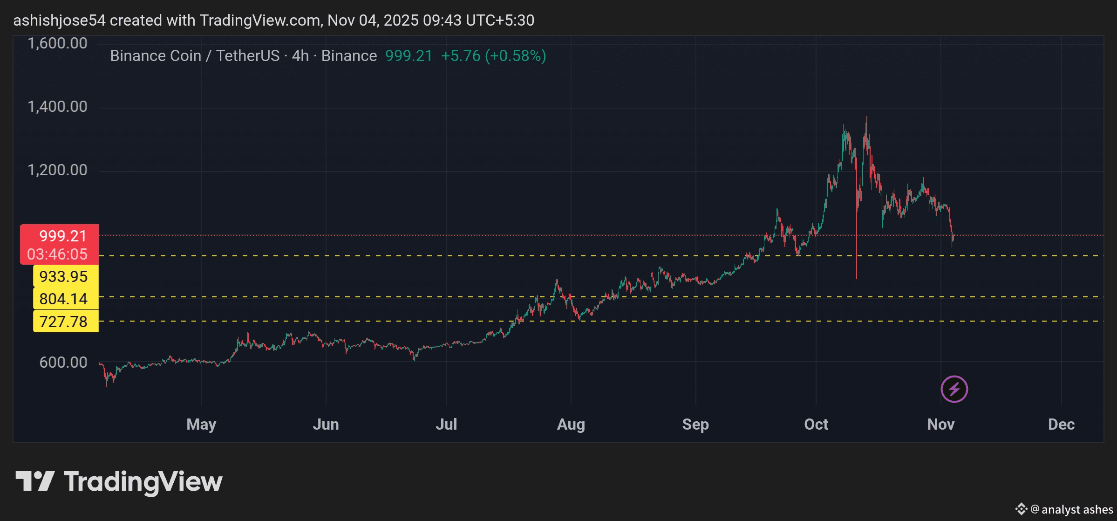
Task: Click the Aug label on time axis
Action: point(571,424)
